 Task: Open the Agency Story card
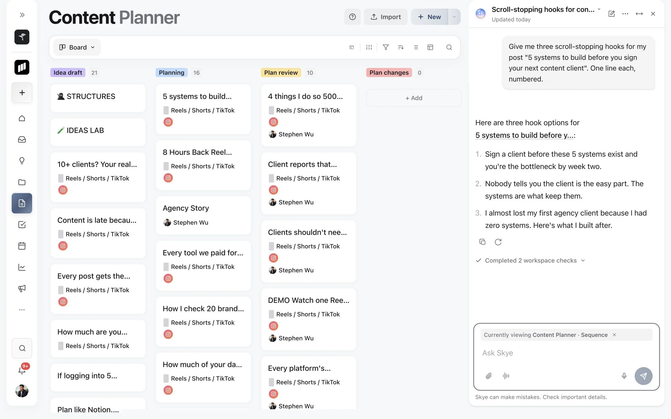coord(203,215)
